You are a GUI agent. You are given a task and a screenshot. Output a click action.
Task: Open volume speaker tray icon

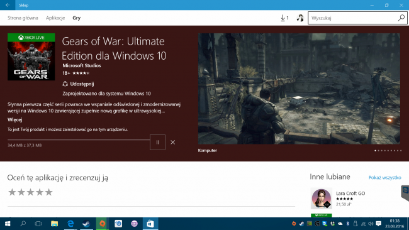[371, 224]
